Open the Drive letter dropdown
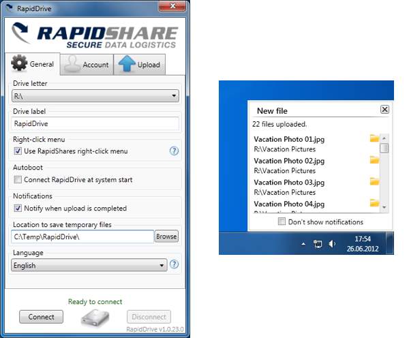This screenshot has height=338, width=409. [x=95, y=95]
